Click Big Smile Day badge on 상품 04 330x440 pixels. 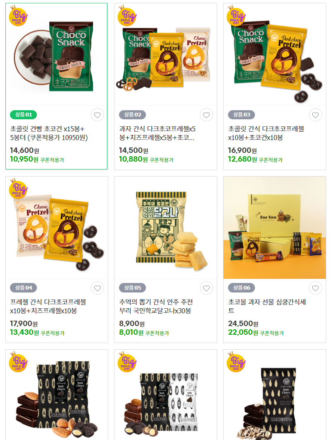tap(18, 189)
